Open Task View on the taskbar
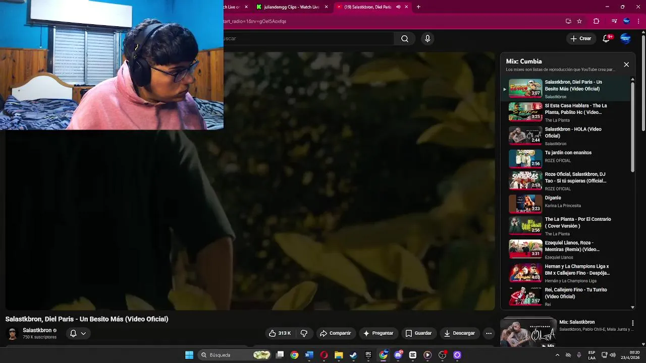646x363 pixels. (280, 355)
